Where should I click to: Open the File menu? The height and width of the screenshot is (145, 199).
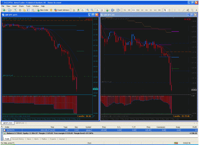pyautogui.click(x=3, y=6)
